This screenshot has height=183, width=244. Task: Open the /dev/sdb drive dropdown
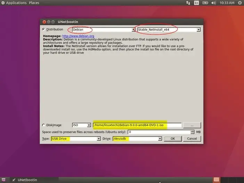click(x=137, y=139)
